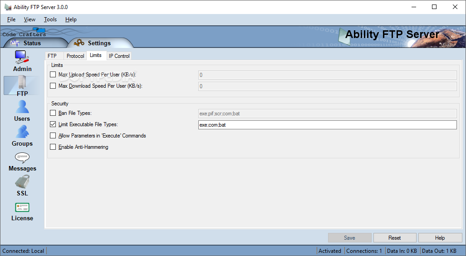The width and height of the screenshot is (466, 256).
Task: Open the Protocol sub-tab
Action: [75, 56]
